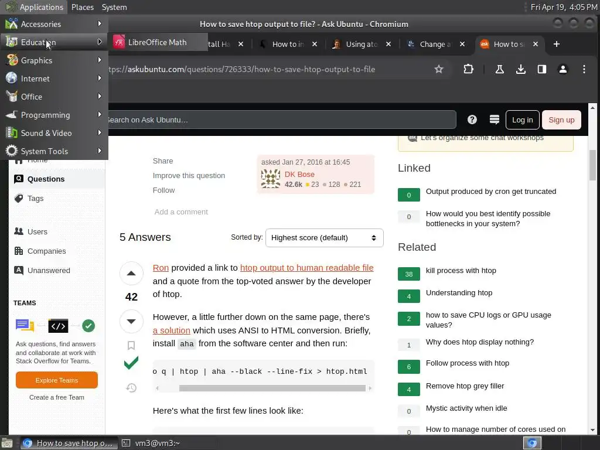600x450 pixels.
Task: Expand the System Tools submenu arrow
Action: (100, 151)
